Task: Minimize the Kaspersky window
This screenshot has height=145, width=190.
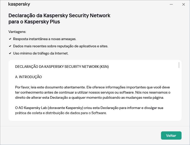Action: [x=171, y=4]
